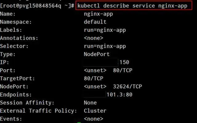Click the NodePort type value
Viewport: 197px width, 123px height.
click(x=97, y=54)
